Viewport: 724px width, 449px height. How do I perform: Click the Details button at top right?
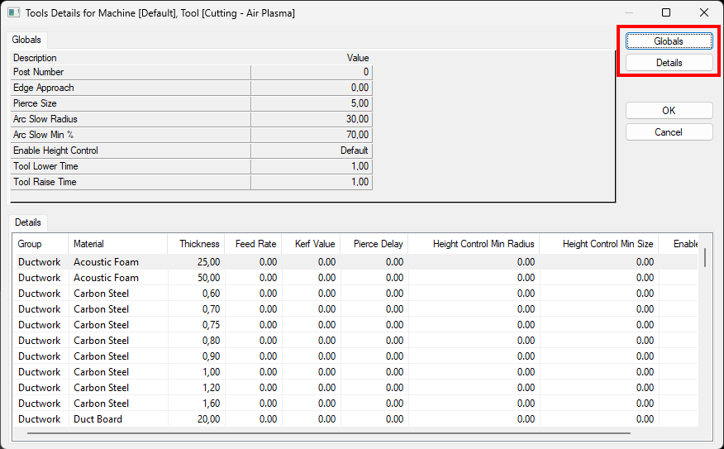pos(669,62)
